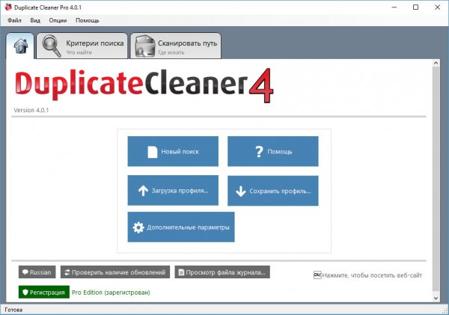Minimize the Duplicate Cleaner window

(394, 7)
